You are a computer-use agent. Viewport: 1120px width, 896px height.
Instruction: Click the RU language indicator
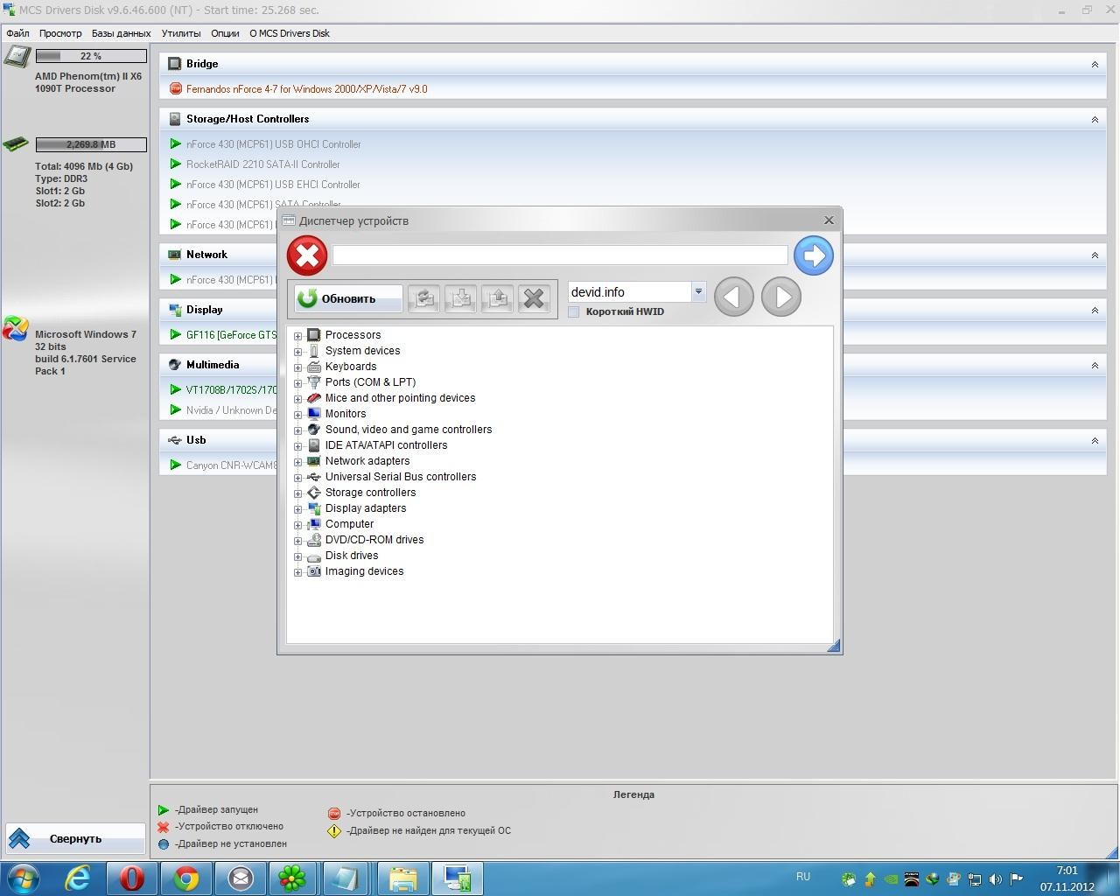(803, 876)
